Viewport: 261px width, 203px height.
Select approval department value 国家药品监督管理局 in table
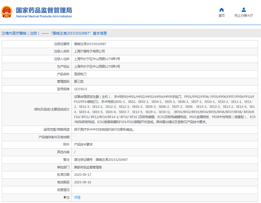pos(88,167)
